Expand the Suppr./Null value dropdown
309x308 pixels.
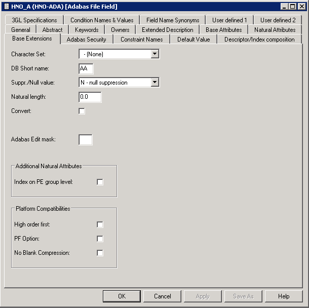tap(155, 83)
